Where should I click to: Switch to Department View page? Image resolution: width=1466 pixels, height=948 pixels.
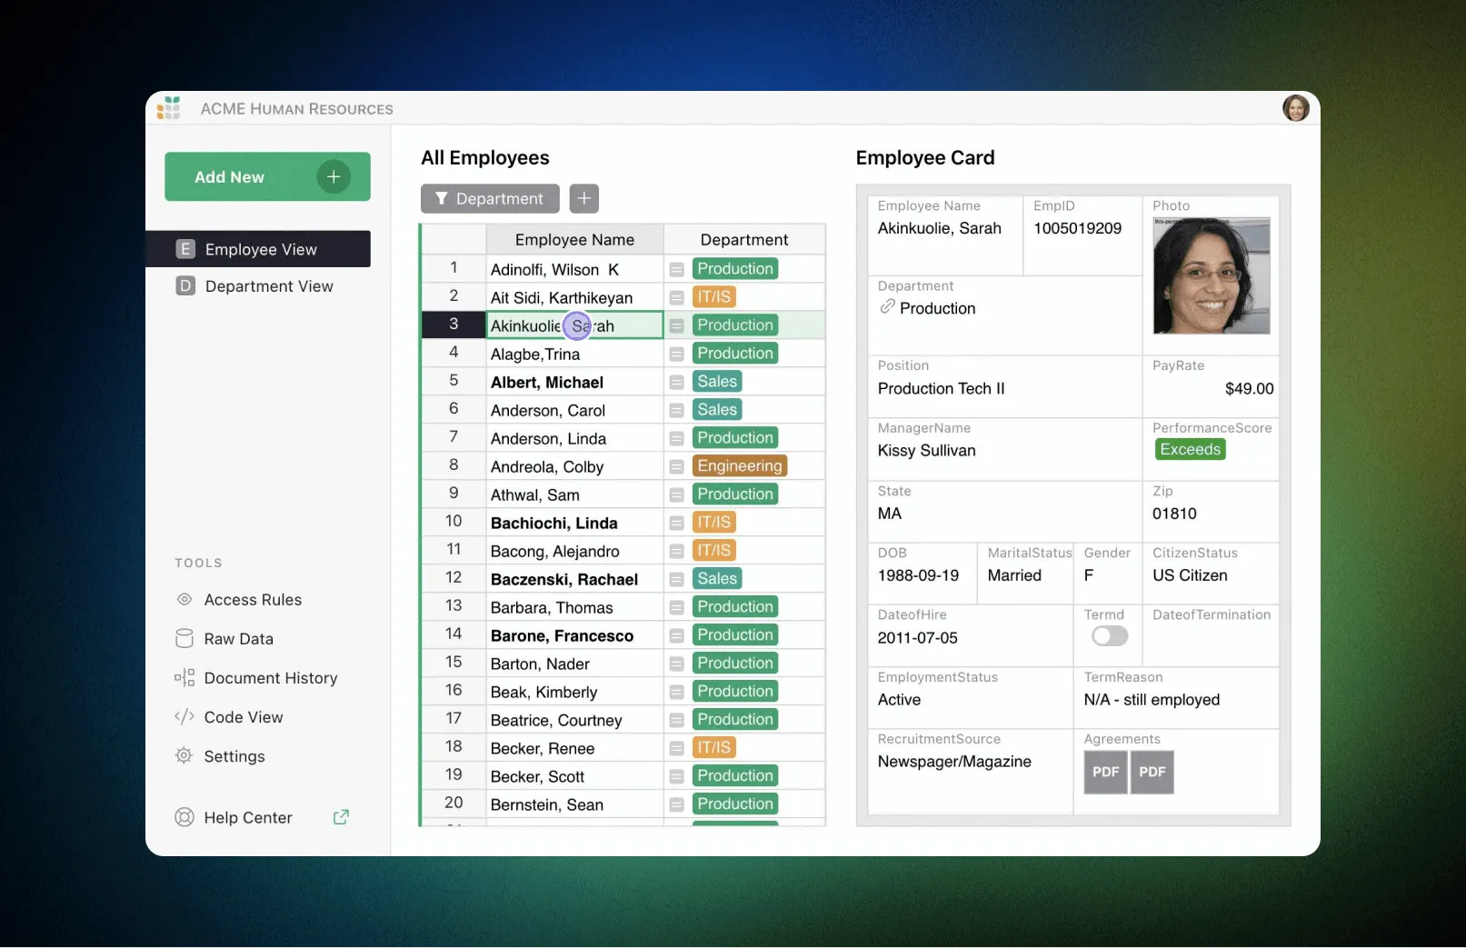(258, 286)
